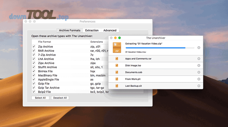Screen dimensions: 228x127
Task: Toggle the LhA Archive checkbox
Action: coord(34,59)
